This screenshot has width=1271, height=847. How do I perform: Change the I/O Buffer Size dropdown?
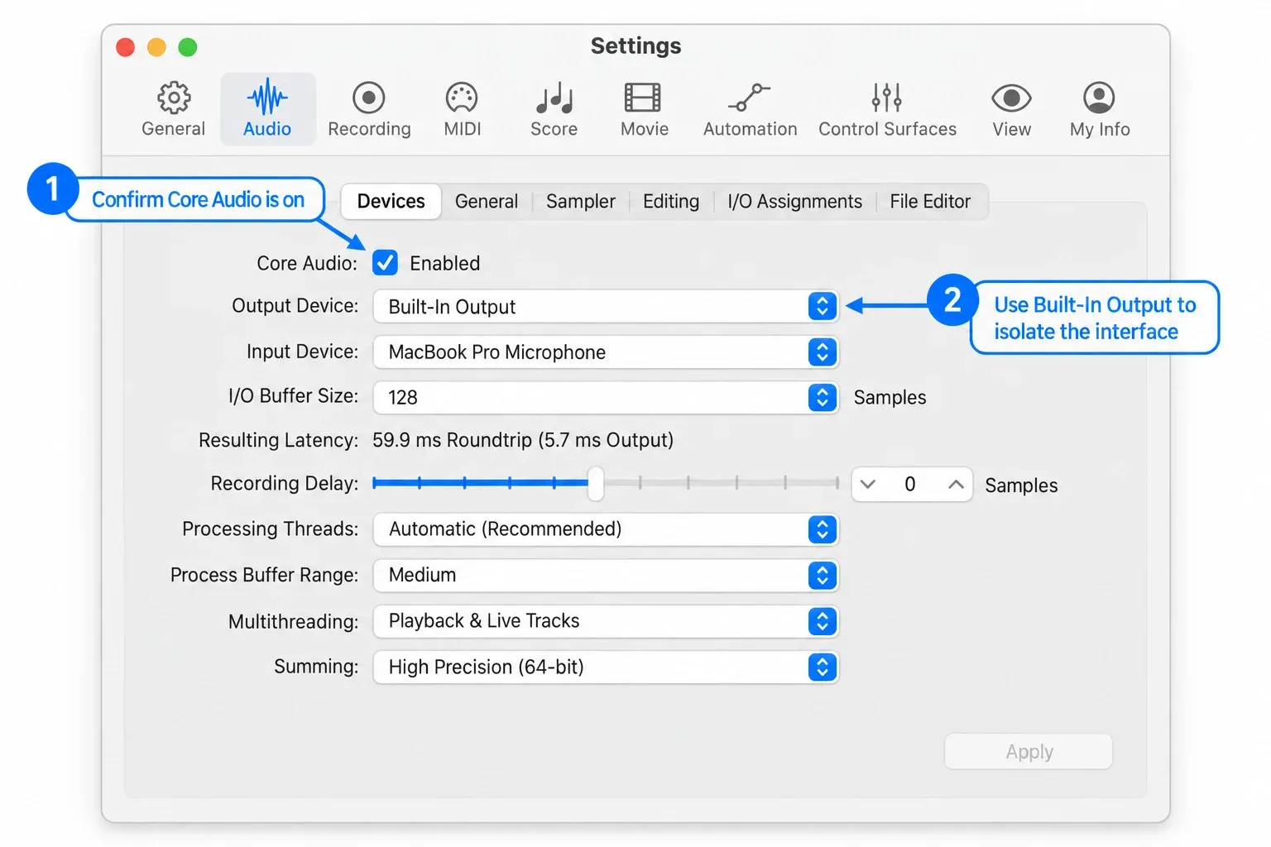[x=606, y=398]
